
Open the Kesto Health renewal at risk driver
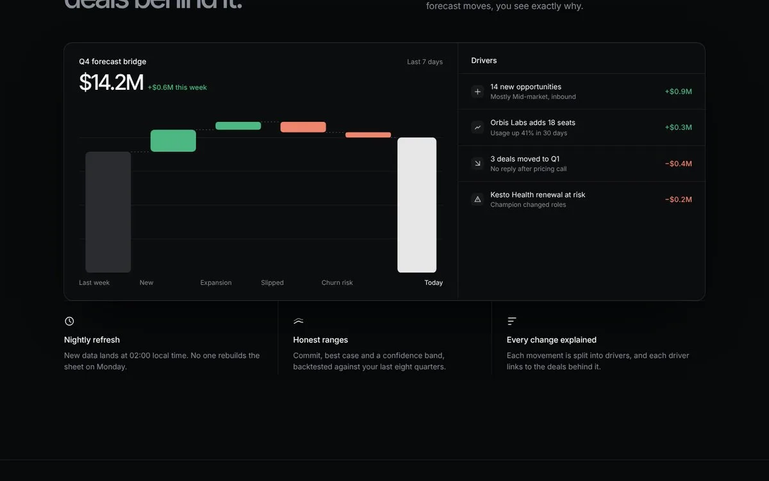581,199
